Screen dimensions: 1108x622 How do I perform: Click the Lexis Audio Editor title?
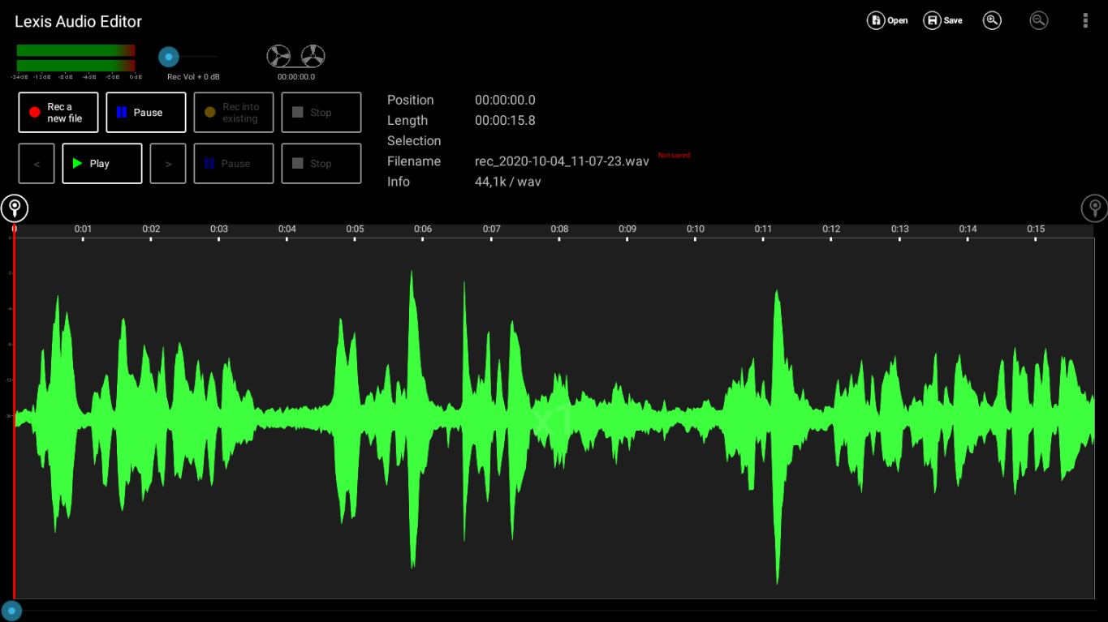tap(78, 22)
